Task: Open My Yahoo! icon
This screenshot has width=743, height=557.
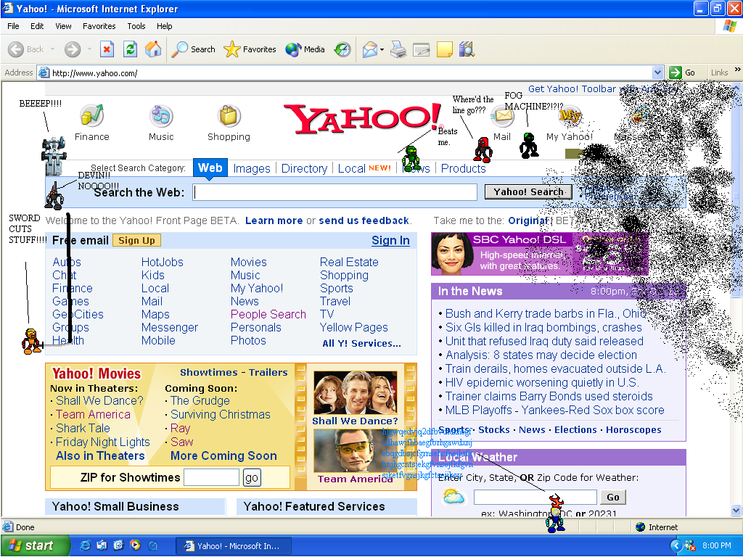Action: point(570,115)
